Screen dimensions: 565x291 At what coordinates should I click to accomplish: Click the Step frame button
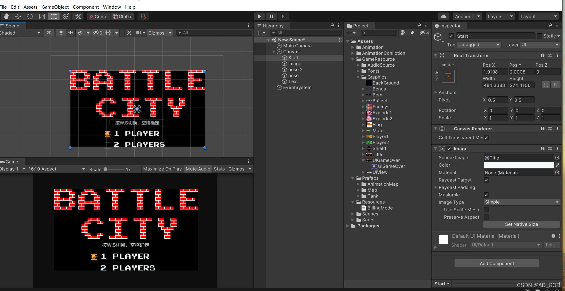284,16
